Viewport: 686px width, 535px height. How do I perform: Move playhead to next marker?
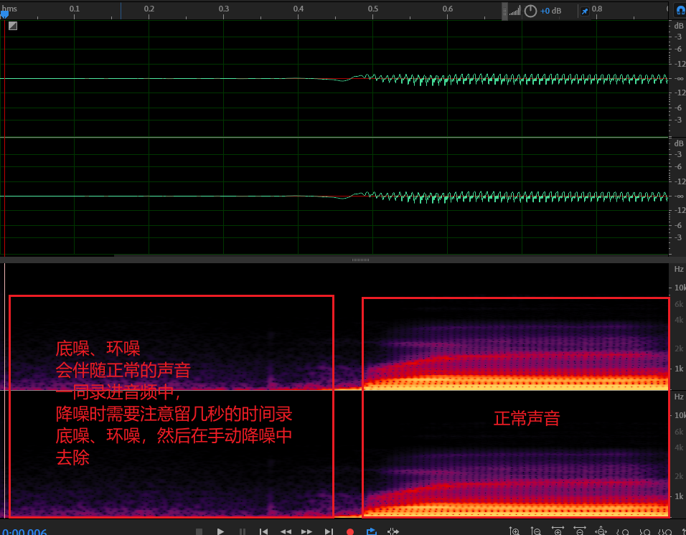329,531
